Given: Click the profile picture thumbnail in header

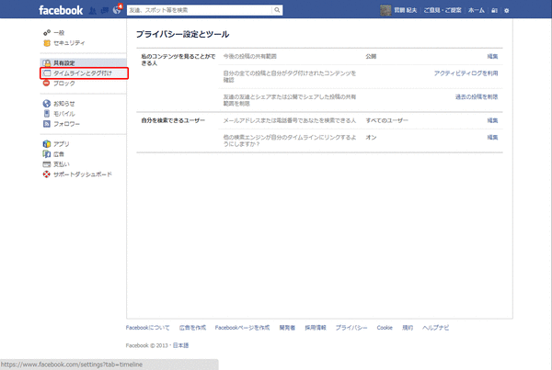Looking at the screenshot, I should click(385, 10).
